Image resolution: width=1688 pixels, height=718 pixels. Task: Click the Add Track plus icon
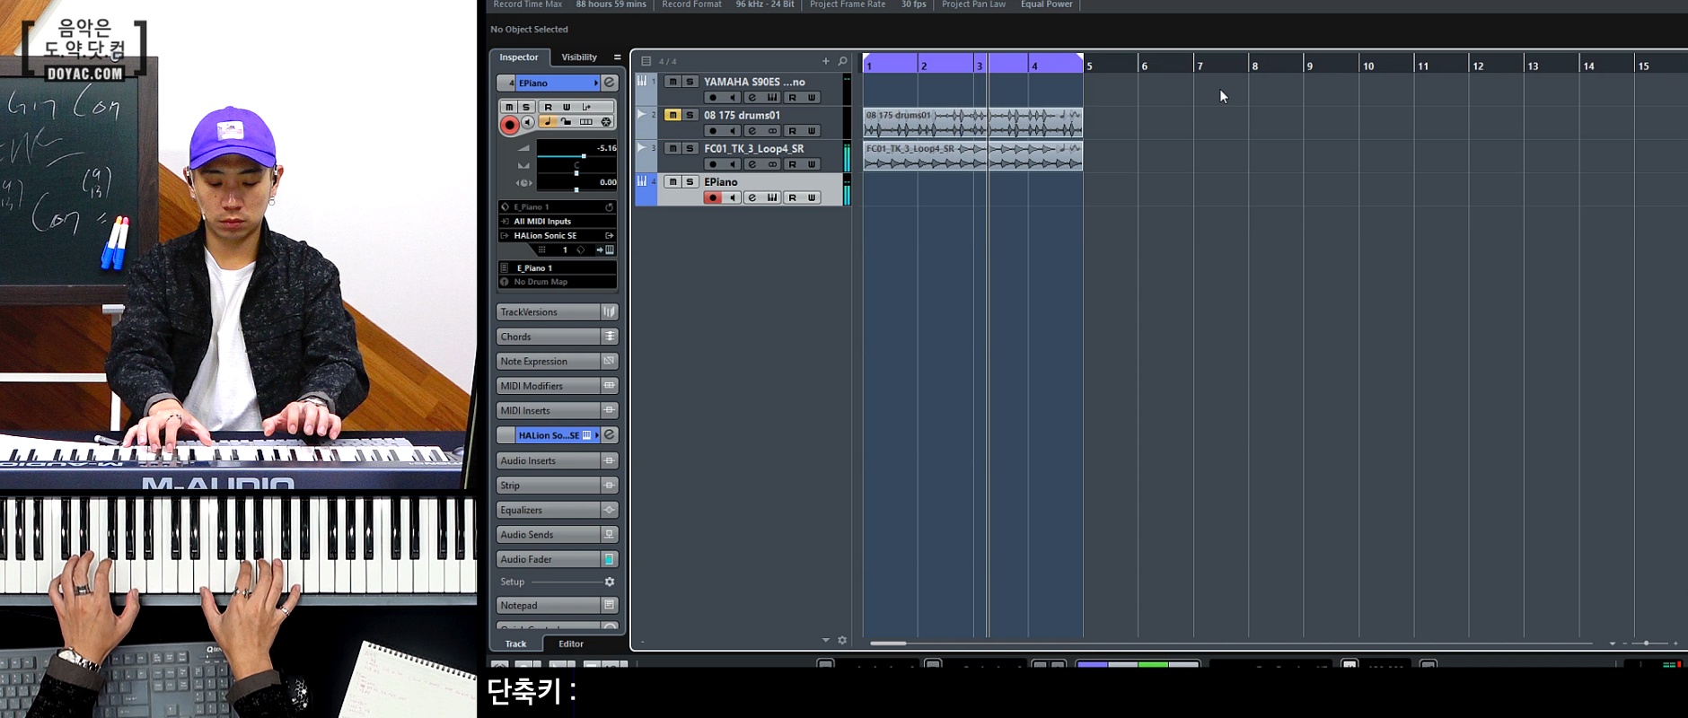825,61
